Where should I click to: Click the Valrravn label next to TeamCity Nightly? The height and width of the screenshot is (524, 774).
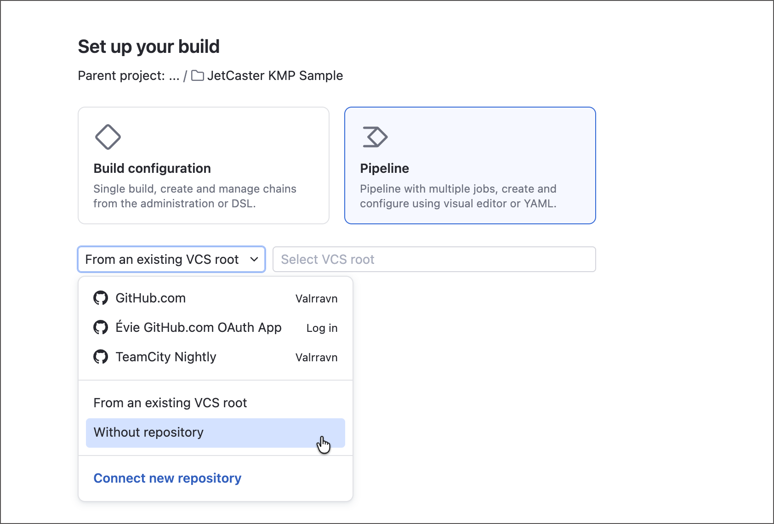[x=316, y=358]
